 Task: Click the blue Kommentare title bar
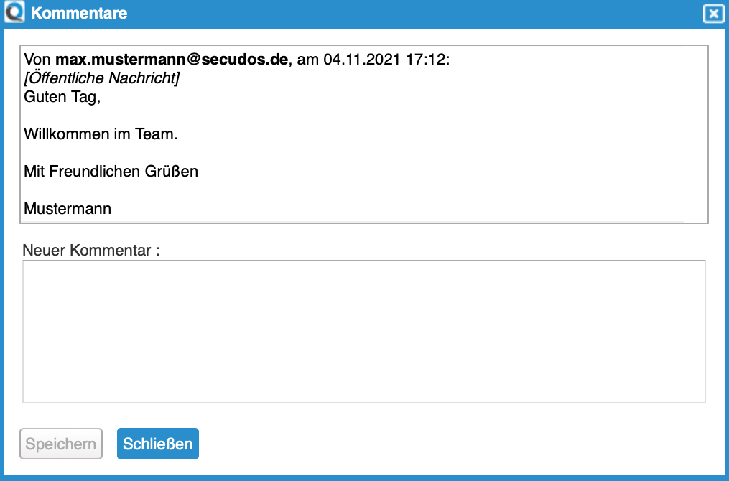click(x=359, y=13)
